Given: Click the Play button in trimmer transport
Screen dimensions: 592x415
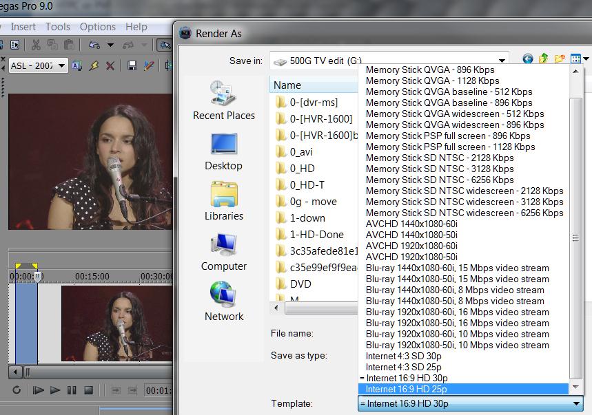Looking at the screenshot, I should (55, 390).
